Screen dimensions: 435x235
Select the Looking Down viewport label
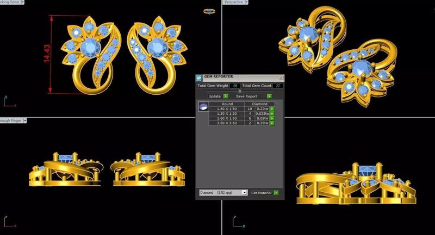10,2
